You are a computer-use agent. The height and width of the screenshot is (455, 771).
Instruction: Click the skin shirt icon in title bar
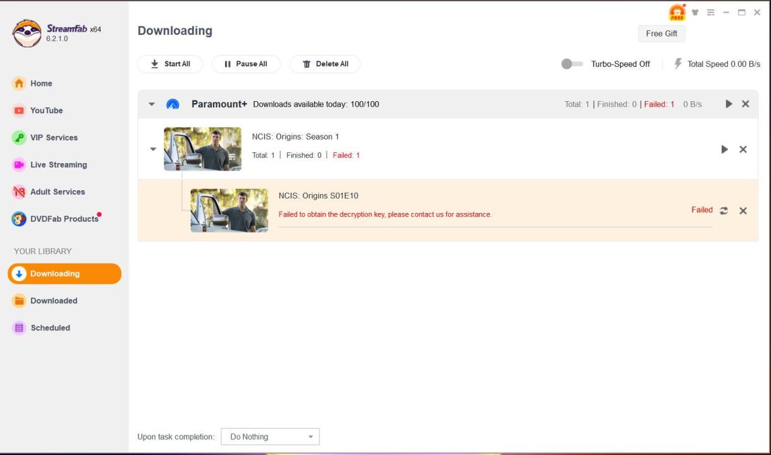(696, 12)
